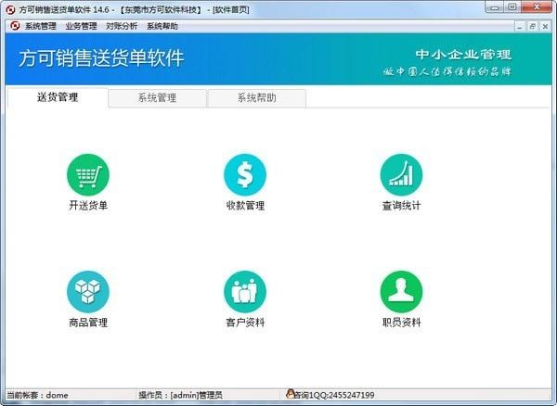Select the 送货管理 tab

57,97
